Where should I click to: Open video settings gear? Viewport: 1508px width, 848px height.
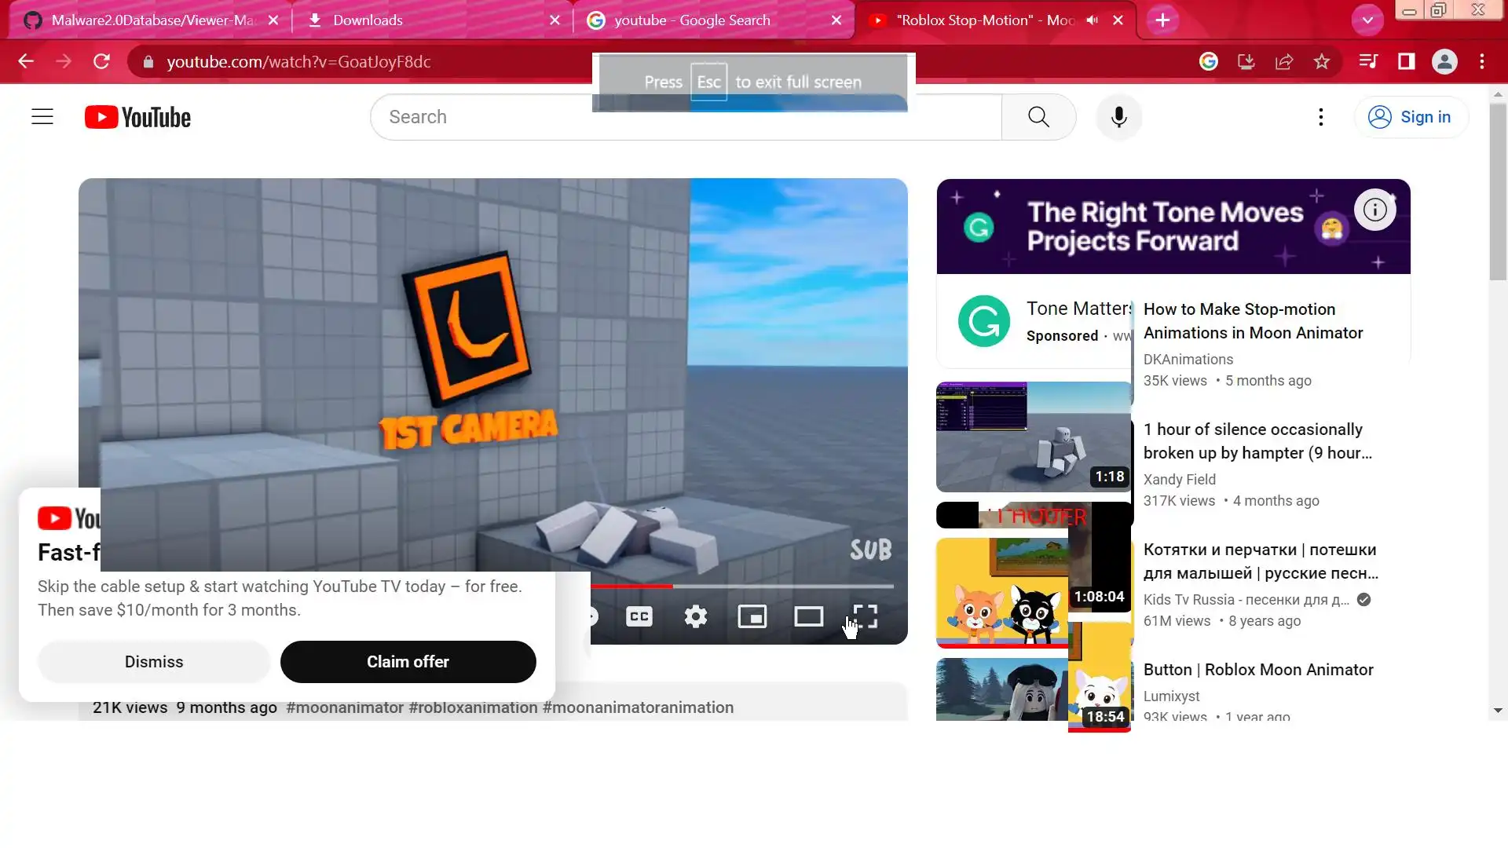pos(695,616)
